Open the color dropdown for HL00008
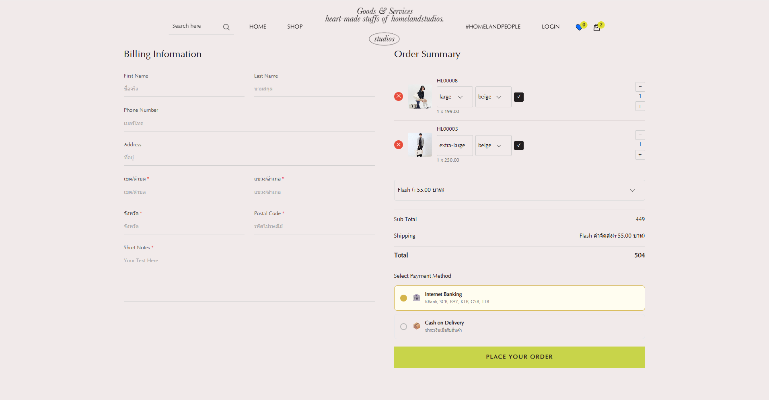Screen dimensions: 769x400 [493, 97]
